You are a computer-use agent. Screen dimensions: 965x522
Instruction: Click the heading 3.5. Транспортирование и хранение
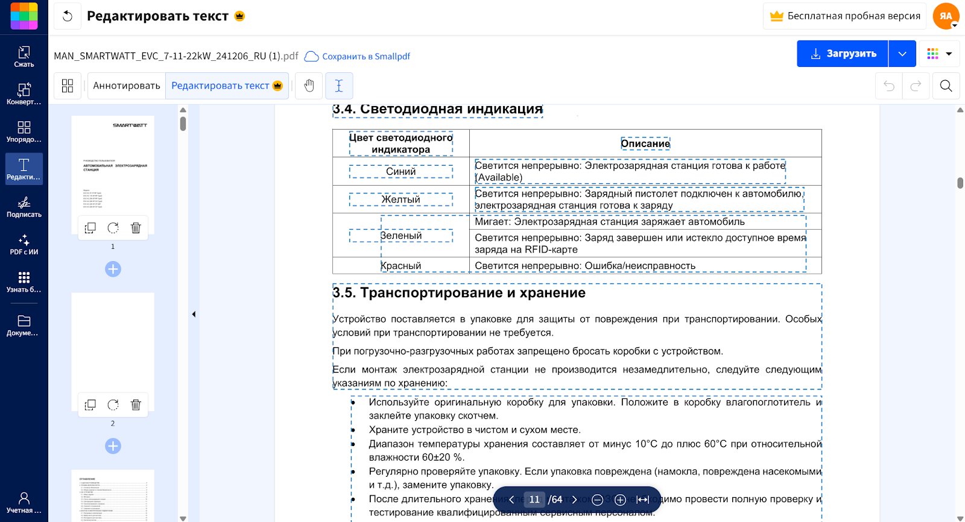(x=459, y=293)
